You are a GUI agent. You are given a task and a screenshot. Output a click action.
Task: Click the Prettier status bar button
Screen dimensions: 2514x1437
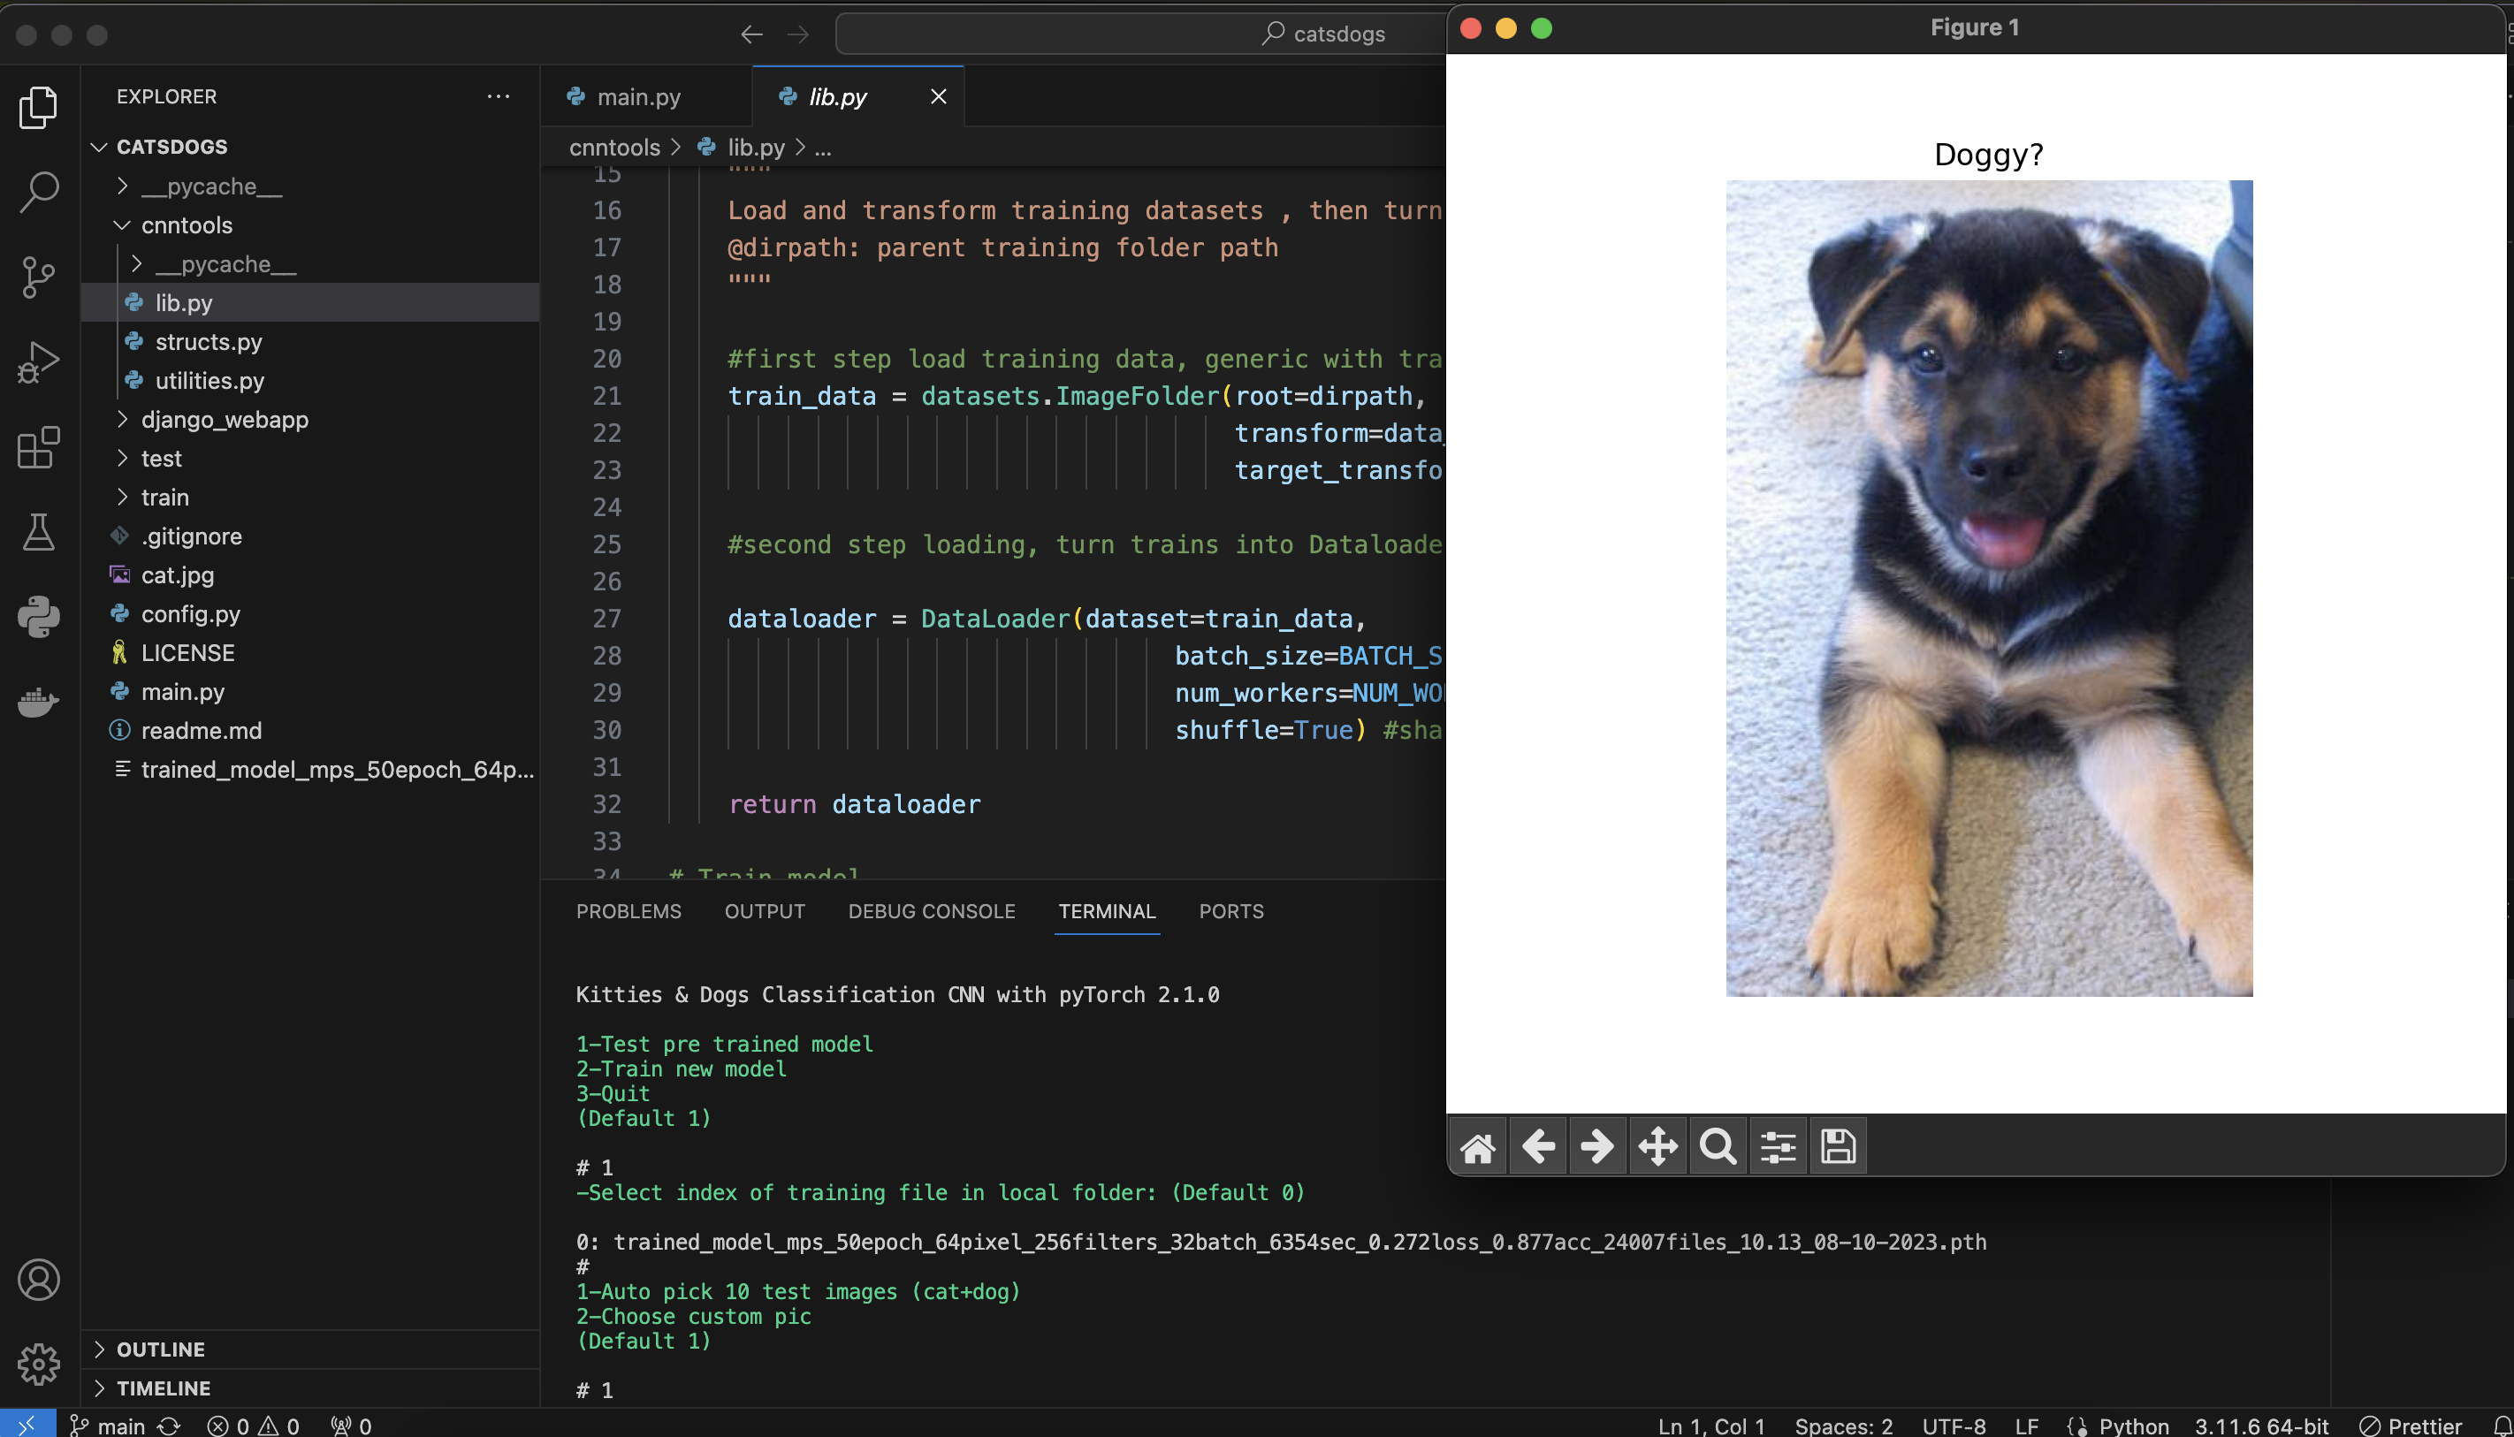click(2410, 1426)
